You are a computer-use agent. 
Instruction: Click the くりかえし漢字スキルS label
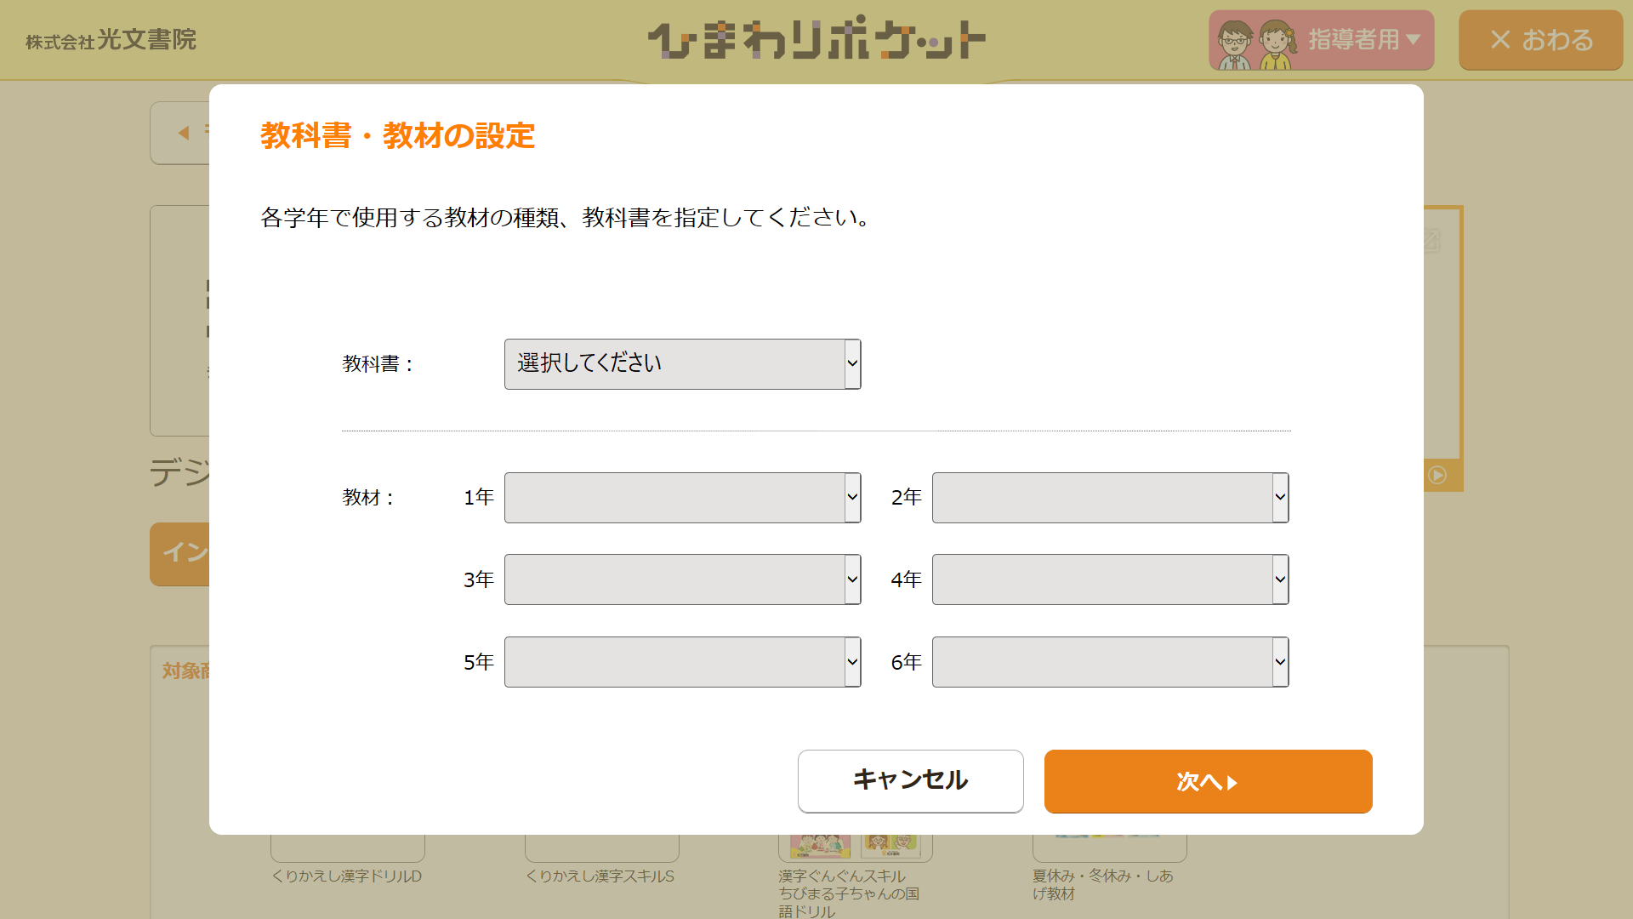(x=600, y=876)
